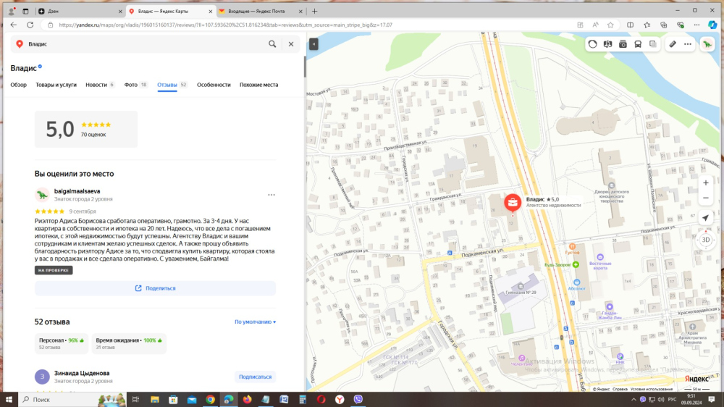Open Viber from taskbar
This screenshot has height=407, width=724.
(358, 400)
